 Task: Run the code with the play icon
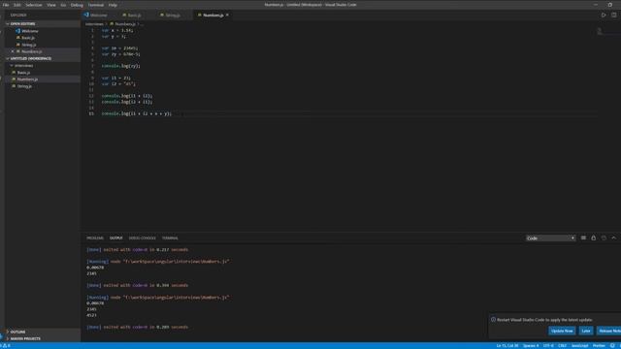pos(604,16)
